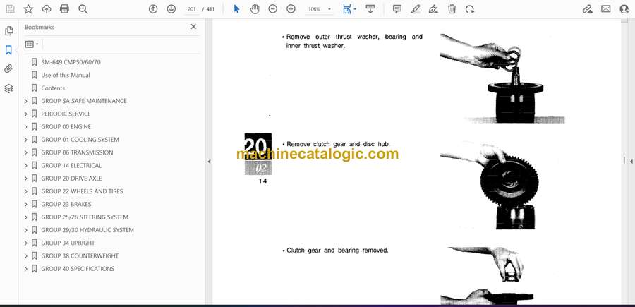
Task: Expand GROUP SA SAFE MAINTENANCE bookmark
Action: click(x=26, y=101)
